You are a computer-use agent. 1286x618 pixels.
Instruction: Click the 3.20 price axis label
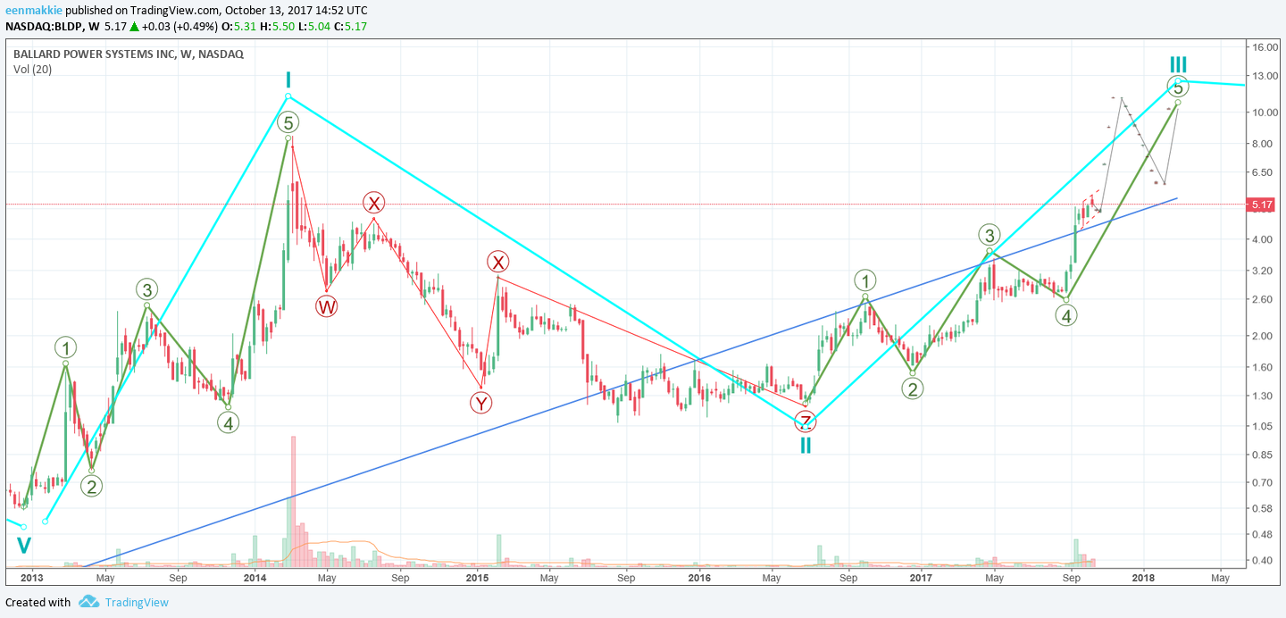tap(1263, 271)
